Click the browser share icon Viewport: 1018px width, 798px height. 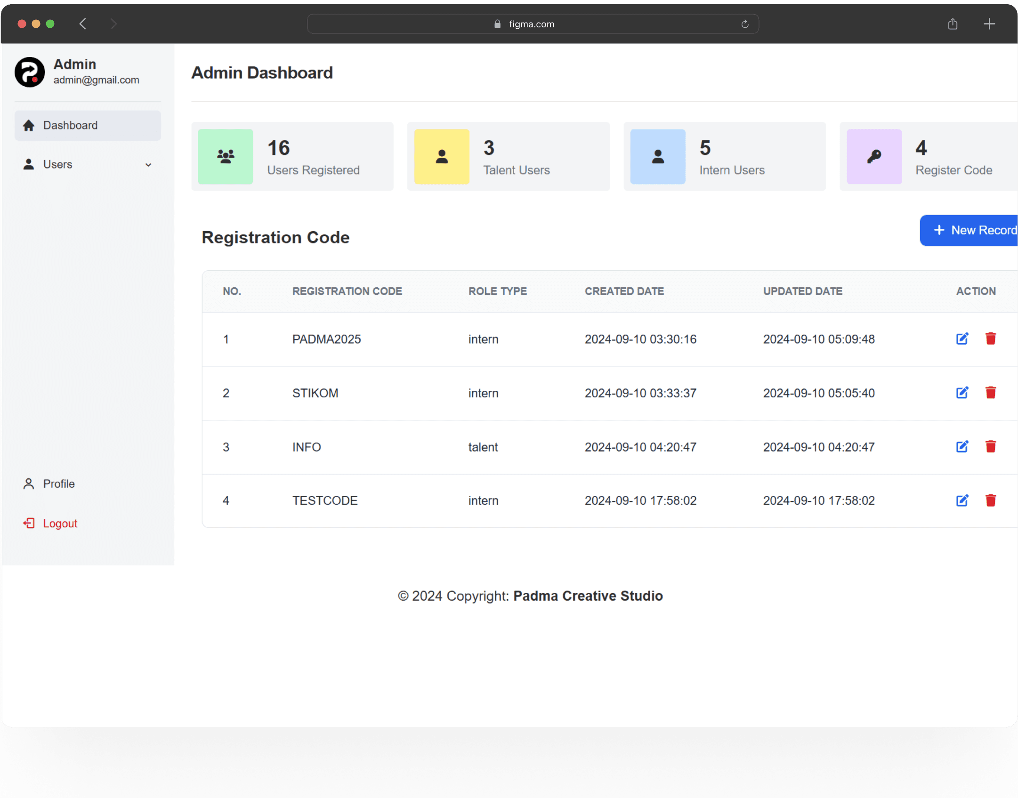pos(953,24)
